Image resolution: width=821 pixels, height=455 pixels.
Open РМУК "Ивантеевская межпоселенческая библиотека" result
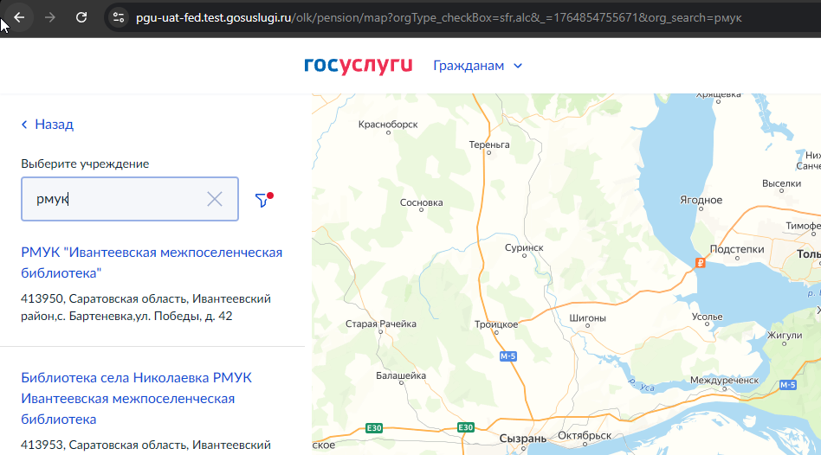click(152, 263)
